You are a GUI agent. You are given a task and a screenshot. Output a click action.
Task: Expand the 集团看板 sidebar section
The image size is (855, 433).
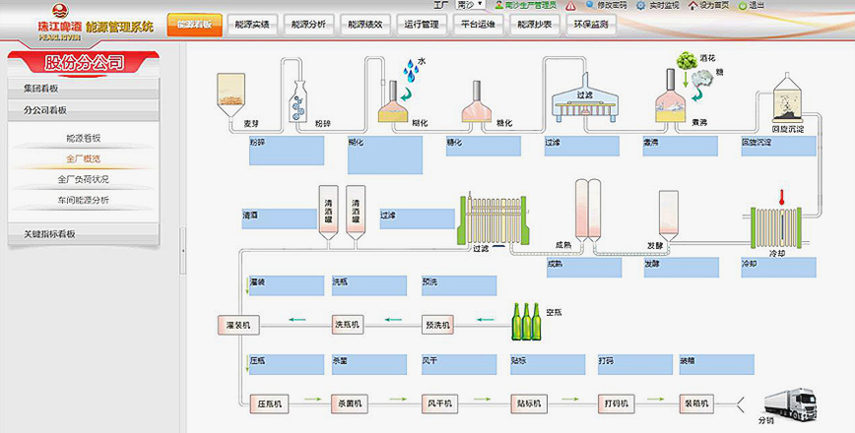tap(90, 89)
